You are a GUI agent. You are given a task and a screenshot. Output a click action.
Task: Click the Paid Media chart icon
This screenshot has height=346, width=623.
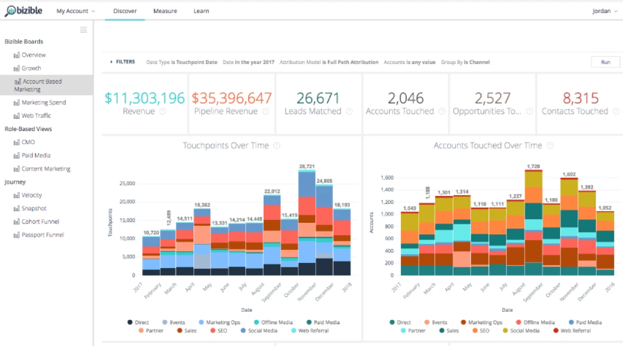(x=17, y=156)
